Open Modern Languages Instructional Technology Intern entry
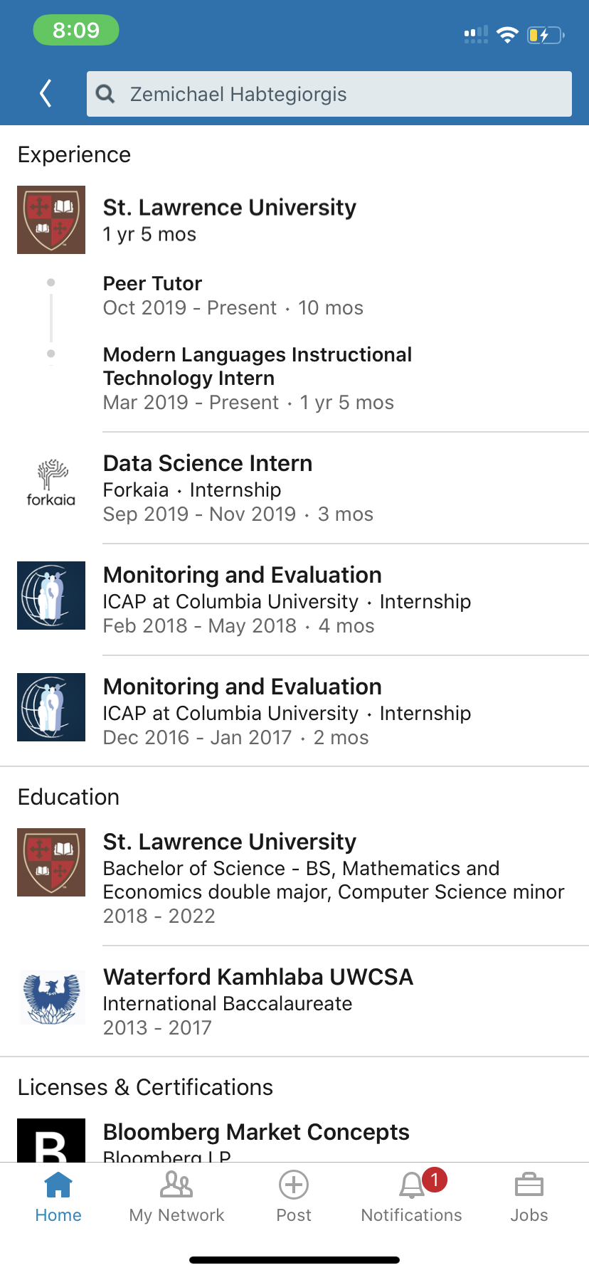The height and width of the screenshot is (1275, 589). coord(257,366)
